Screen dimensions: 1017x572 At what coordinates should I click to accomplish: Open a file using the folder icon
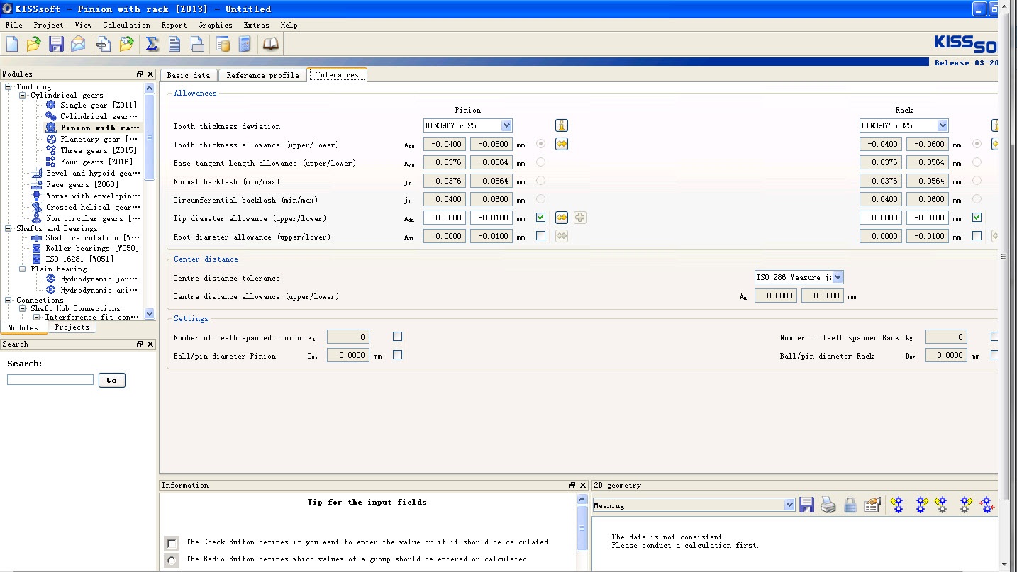(x=34, y=44)
